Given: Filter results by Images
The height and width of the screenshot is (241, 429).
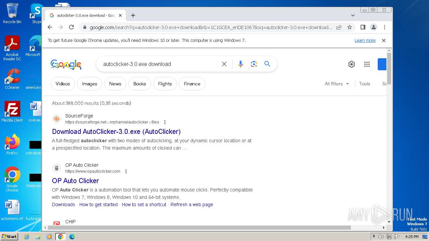Looking at the screenshot, I should [x=89, y=84].
